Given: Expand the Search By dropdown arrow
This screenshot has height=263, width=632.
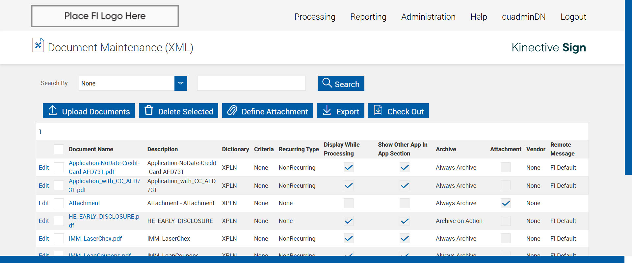Looking at the screenshot, I should [x=181, y=84].
